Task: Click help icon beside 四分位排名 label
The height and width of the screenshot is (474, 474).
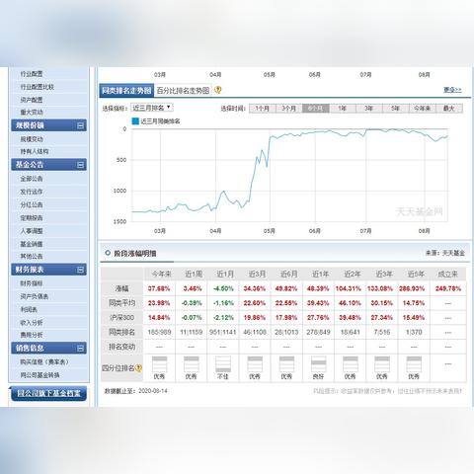Action: [x=139, y=368]
